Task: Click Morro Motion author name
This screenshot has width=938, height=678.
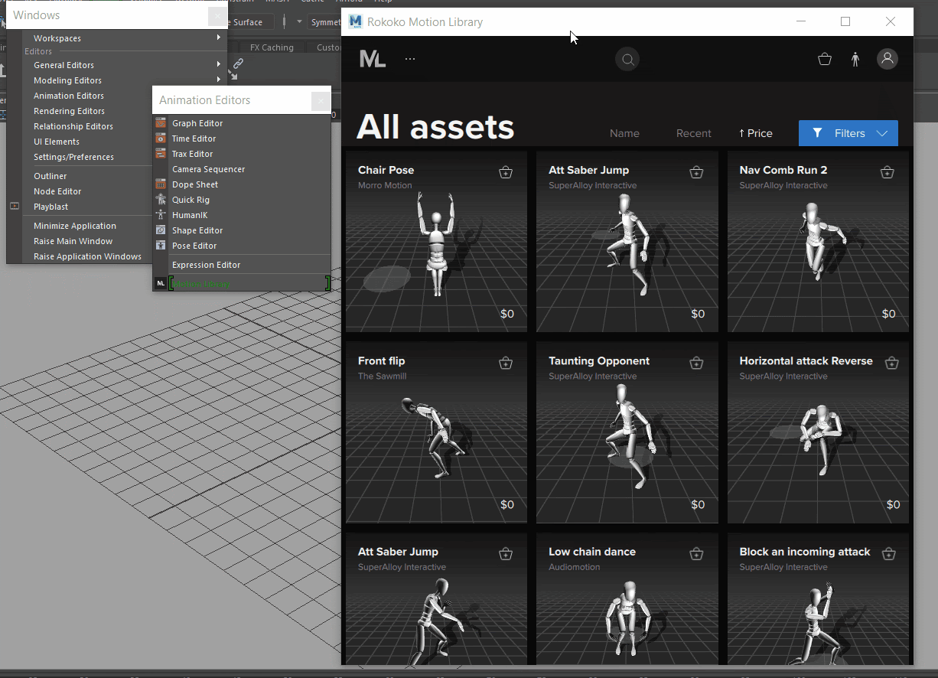Action: [x=385, y=185]
